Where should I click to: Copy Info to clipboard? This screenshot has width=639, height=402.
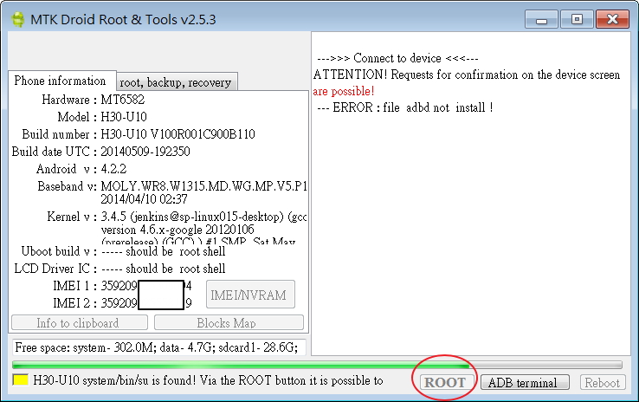(80, 322)
